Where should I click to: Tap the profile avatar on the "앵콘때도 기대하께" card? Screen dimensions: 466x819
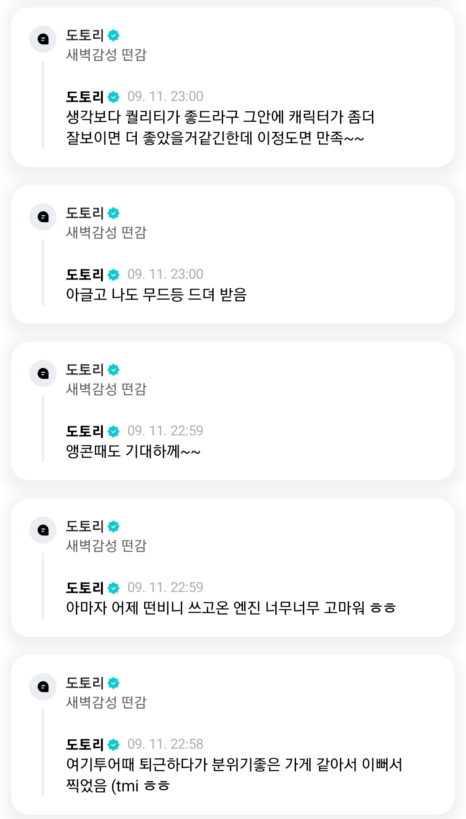[x=43, y=373]
